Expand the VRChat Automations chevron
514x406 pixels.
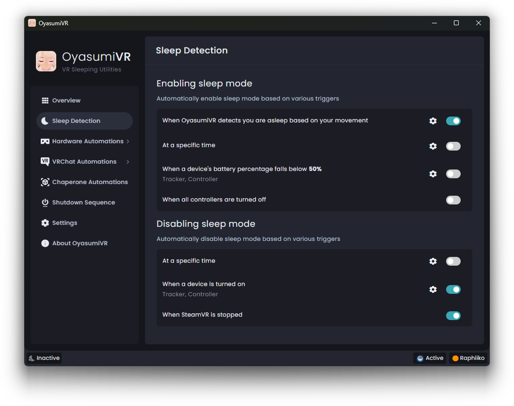[x=128, y=162]
